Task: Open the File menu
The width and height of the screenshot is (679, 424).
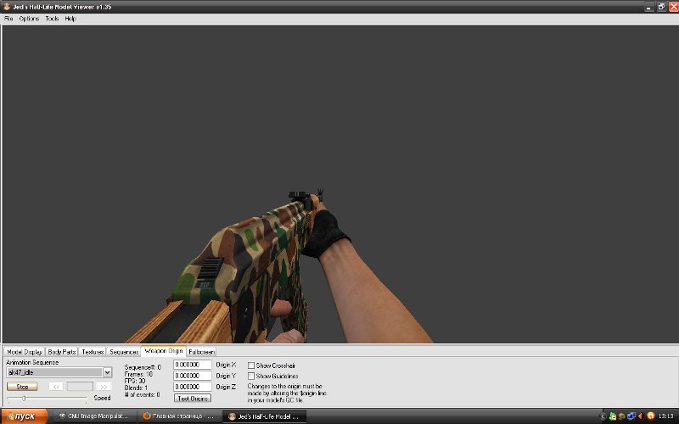Action: [8, 19]
